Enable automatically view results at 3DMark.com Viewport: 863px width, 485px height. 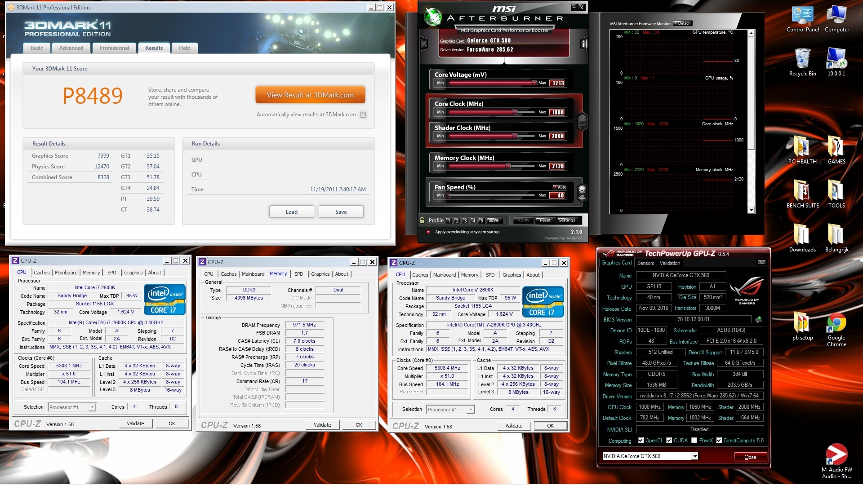tap(363, 115)
